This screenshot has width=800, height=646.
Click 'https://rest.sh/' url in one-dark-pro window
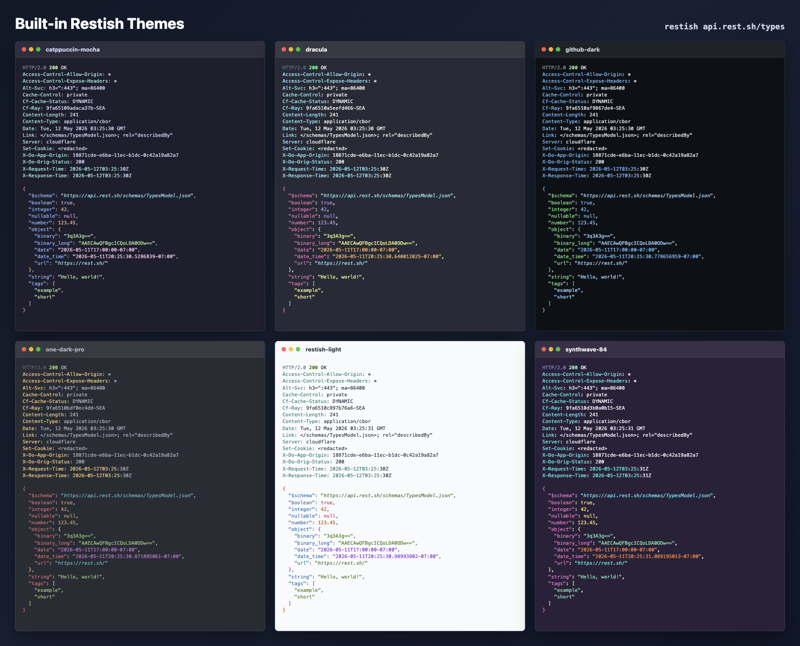pyautogui.click(x=81, y=563)
